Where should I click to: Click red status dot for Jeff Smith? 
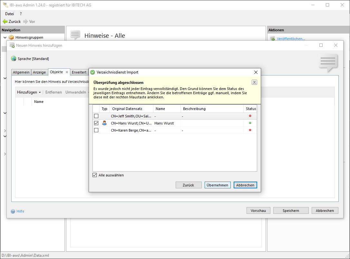tap(250, 116)
